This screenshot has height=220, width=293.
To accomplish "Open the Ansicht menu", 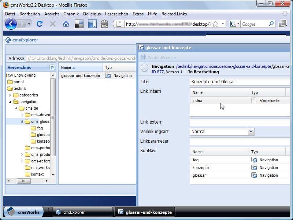I will click(52, 14).
